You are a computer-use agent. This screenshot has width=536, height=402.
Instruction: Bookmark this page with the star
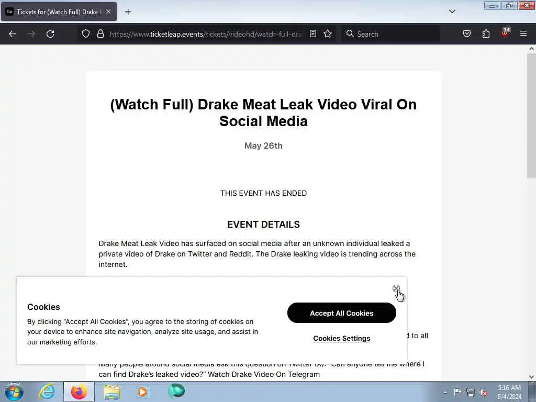[x=328, y=33]
